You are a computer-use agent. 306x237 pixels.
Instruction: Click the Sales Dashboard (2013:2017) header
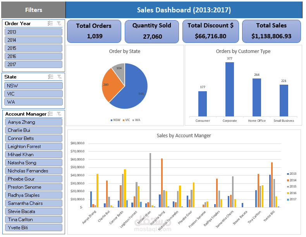pyautogui.click(x=184, y=10)
